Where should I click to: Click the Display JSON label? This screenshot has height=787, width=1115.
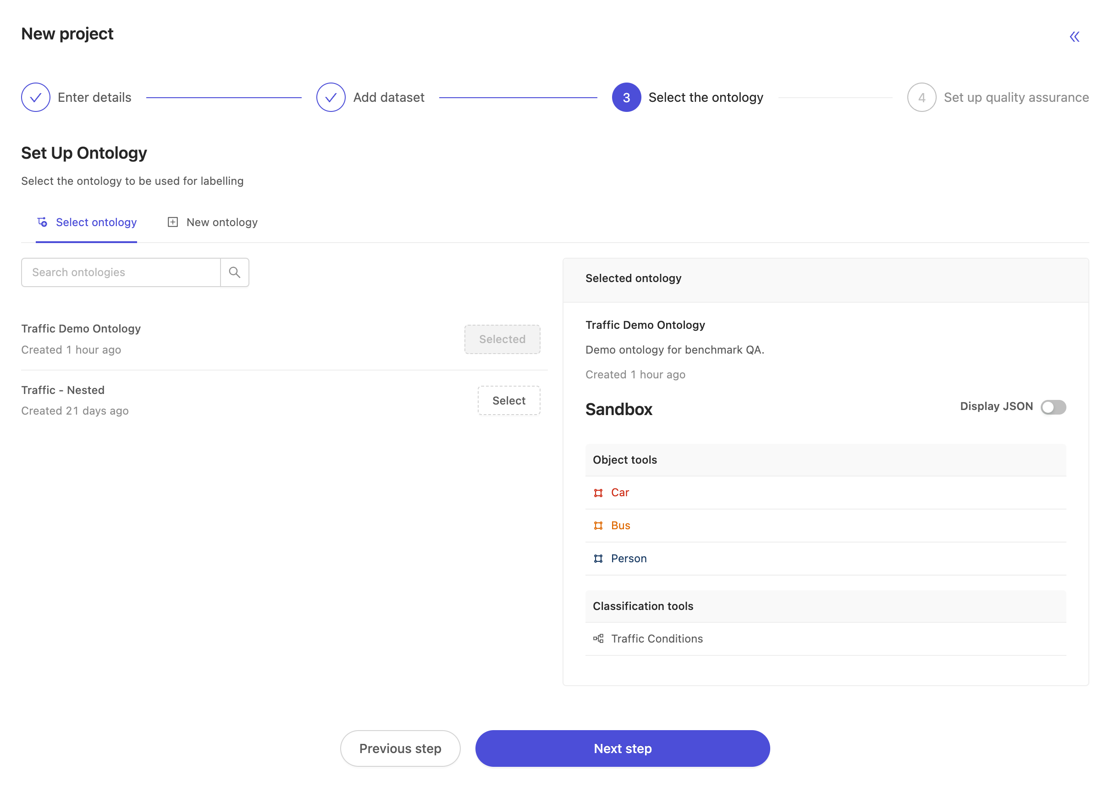click(996, 406)
